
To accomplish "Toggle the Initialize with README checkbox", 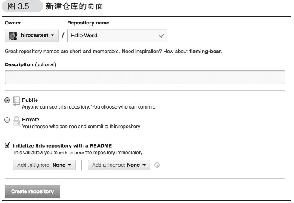I will coord(7,145).
